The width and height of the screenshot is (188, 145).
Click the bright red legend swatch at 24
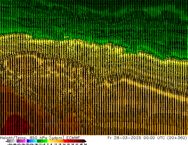click(x=65, y=141)
